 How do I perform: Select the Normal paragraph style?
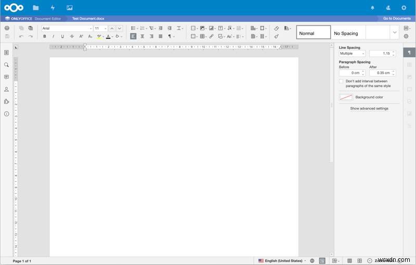point(314,32)
